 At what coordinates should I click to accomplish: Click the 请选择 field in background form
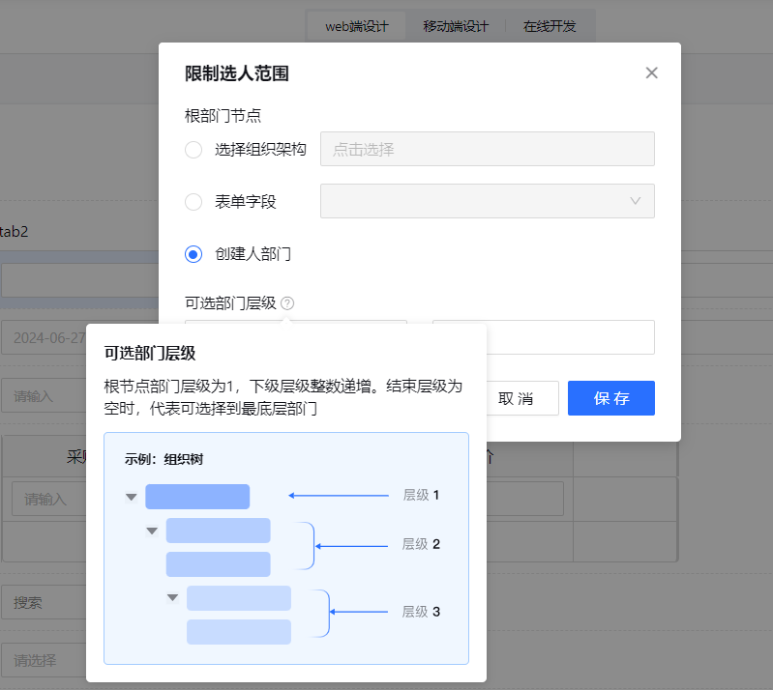[x=44, y=660]
